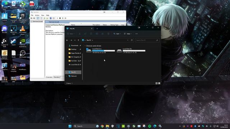Viewport: 230px width, 129px height.
Task: Open Spotify from the taskbar
Action: (149, 126)
